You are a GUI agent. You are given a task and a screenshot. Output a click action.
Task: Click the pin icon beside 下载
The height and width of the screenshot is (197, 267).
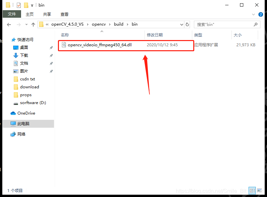pos(51,55)
